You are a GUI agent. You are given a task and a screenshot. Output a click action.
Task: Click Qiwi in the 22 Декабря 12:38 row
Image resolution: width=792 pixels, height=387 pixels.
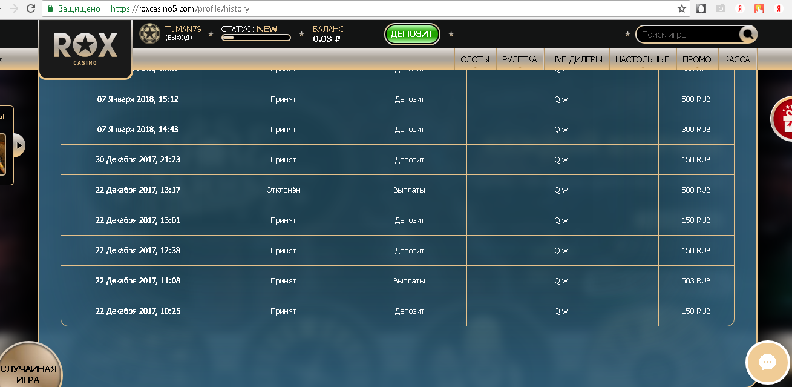point(562,250)
